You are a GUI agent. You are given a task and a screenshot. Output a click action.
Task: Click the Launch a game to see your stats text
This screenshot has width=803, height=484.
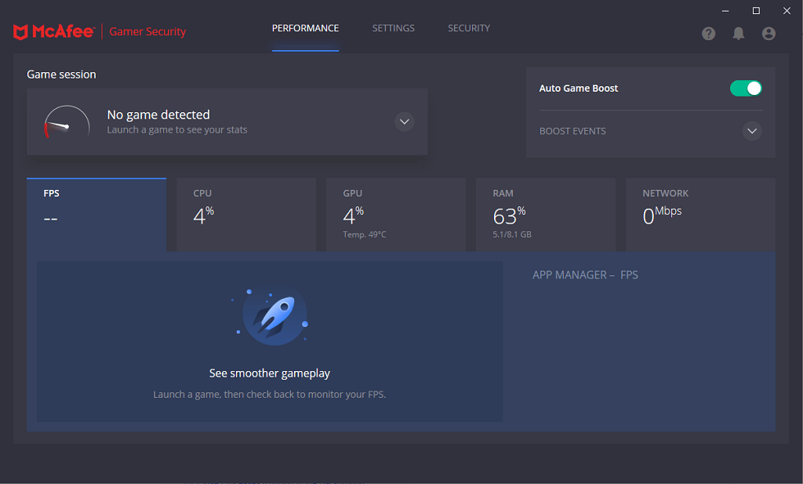pos(176,130)
